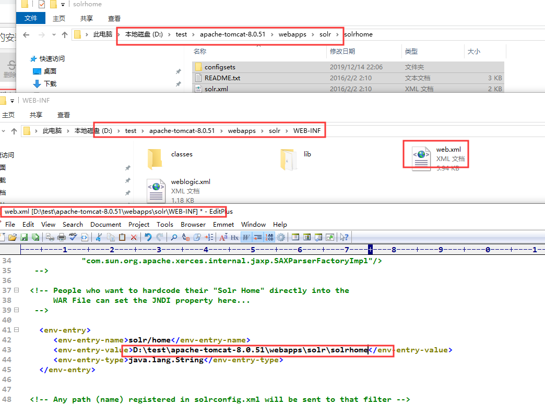
Task: Select the 文件 tab in solrhome window
Action: [31, 18]
